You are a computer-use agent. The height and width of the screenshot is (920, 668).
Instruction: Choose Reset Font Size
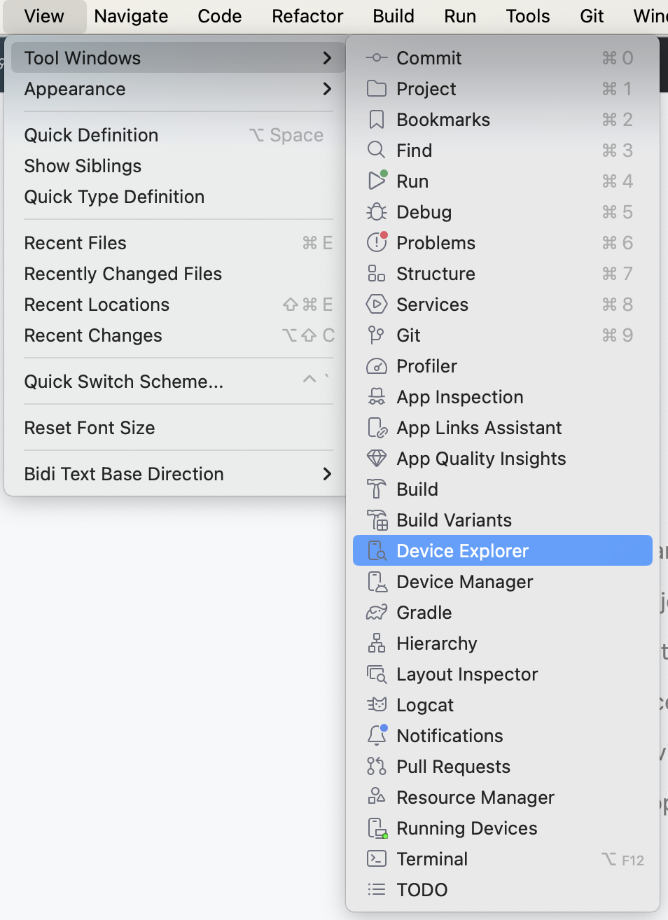click(90, 428)
